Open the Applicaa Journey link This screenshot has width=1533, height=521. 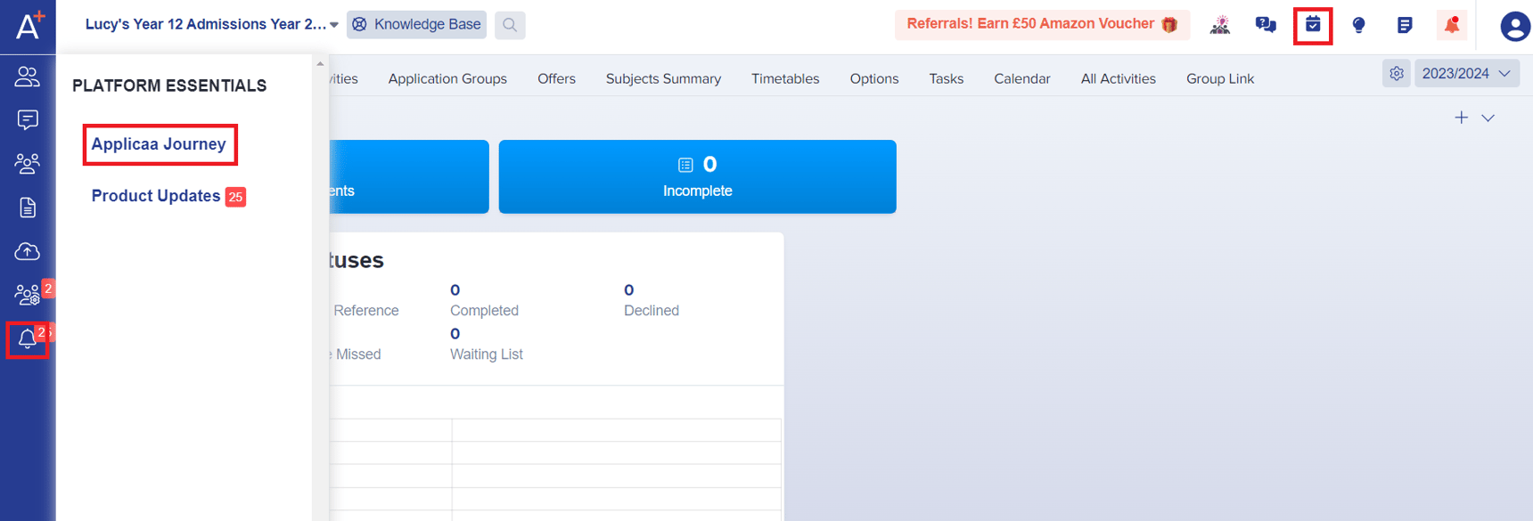click(x=159, y=144)
